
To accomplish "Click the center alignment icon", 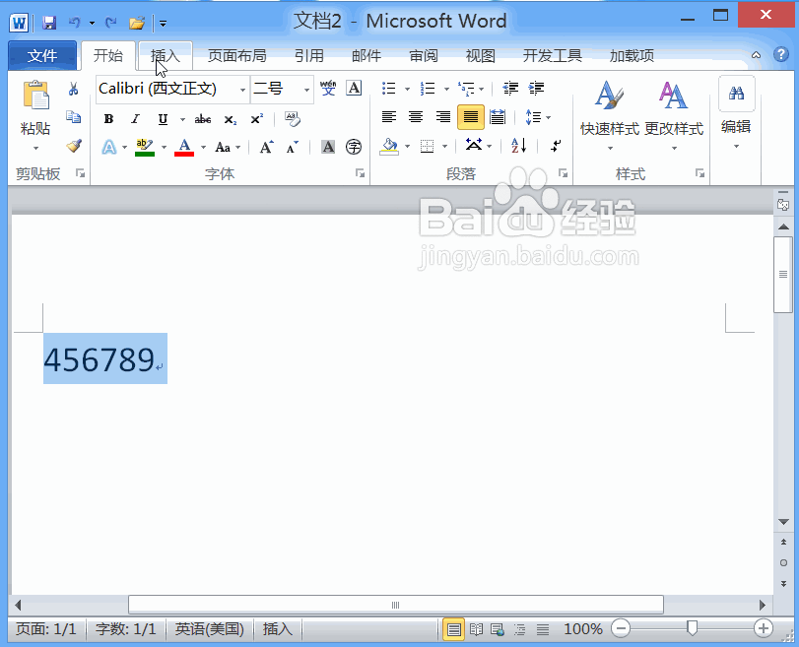I will [x=415, y=119].
